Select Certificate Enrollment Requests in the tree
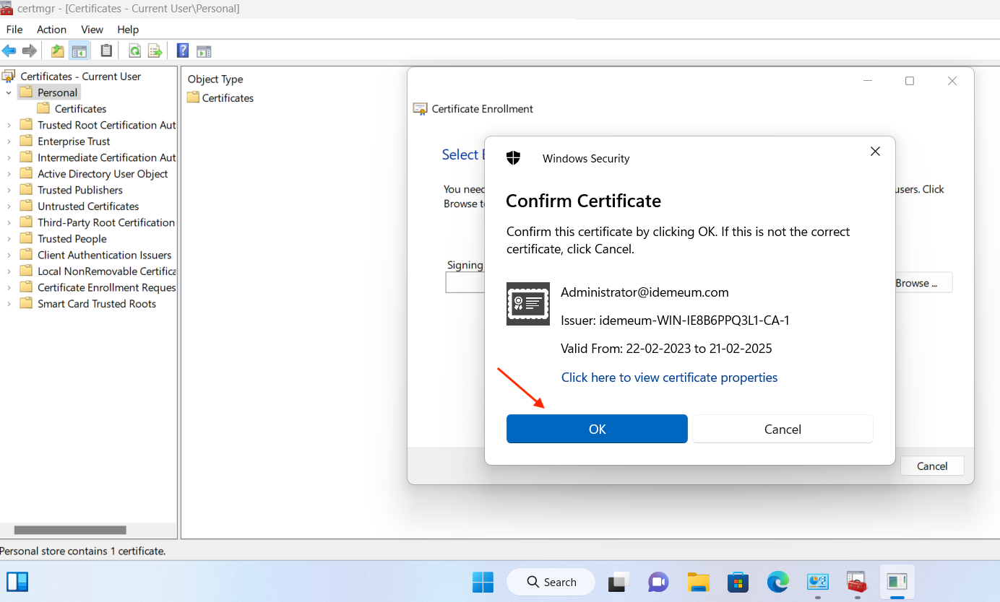The height and width of the screenshot is (602, 1000). (x=98, y=287)
